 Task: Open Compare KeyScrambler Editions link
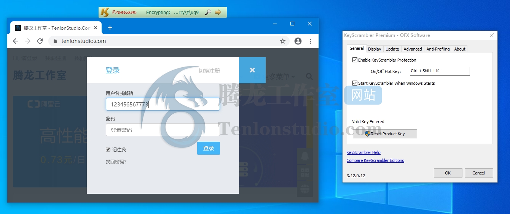pyautogui.click(x=375, y=160)
